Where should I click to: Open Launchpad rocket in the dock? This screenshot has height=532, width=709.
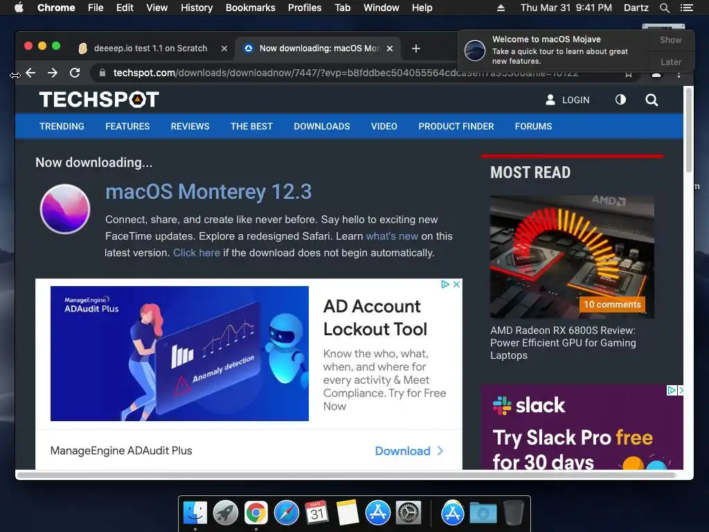tap(226, 513)
